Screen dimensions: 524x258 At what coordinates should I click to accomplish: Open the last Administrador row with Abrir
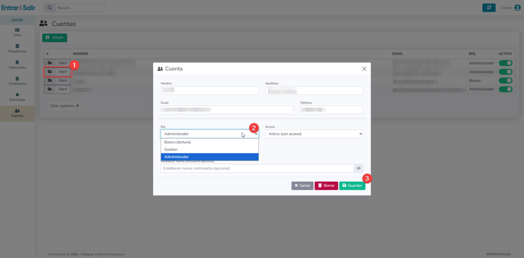pyautogui.click(x=57, y=89)
